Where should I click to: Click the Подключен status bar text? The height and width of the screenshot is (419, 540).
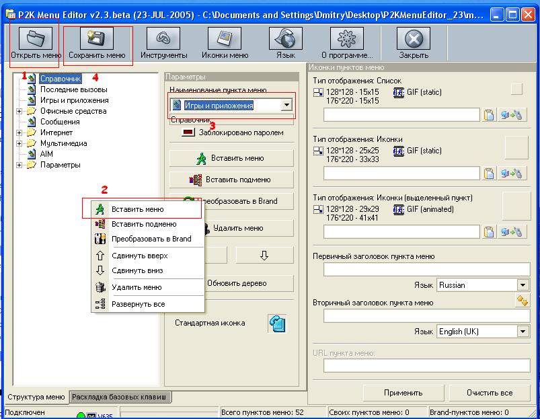tap(25, 412)
